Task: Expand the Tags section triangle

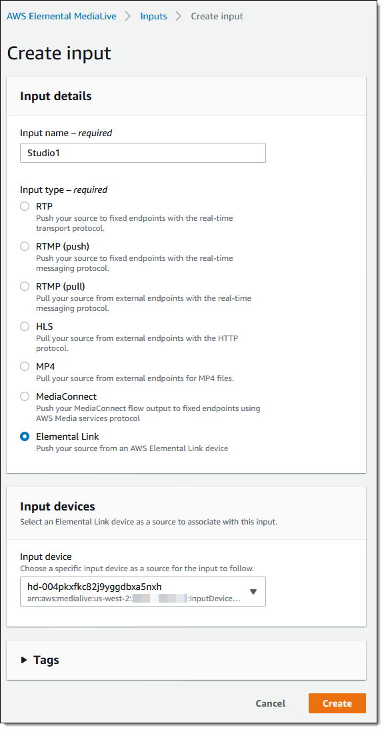Action: (24, 660)
